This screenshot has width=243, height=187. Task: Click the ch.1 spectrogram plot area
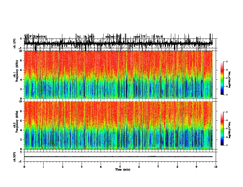pos(118,75)
